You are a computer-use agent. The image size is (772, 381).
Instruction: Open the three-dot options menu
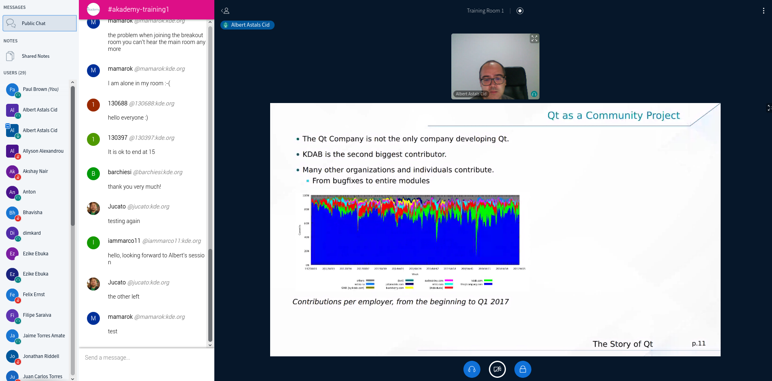(x=764, y=11)
